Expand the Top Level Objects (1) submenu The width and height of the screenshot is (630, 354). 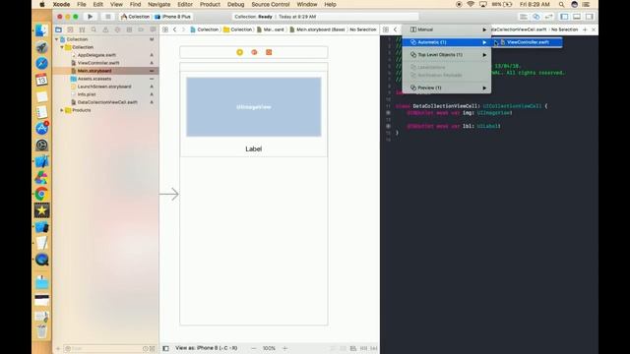coord(446,55)
